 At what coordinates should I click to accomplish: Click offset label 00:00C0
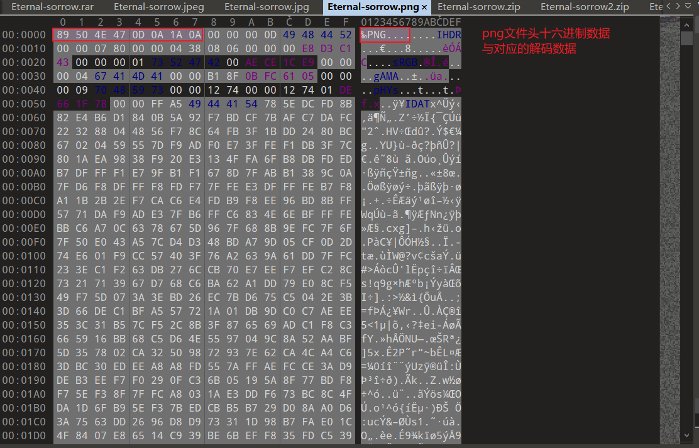click(24, 200)
